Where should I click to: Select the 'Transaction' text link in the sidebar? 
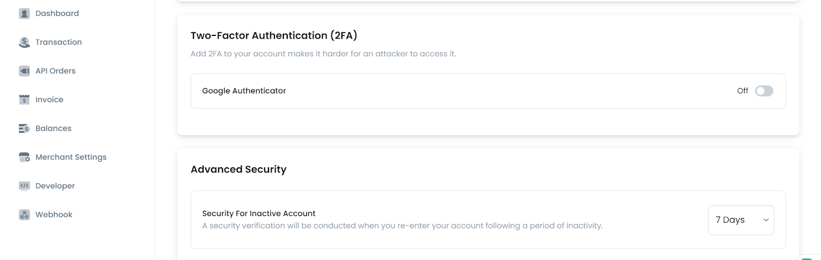point(58,42)
